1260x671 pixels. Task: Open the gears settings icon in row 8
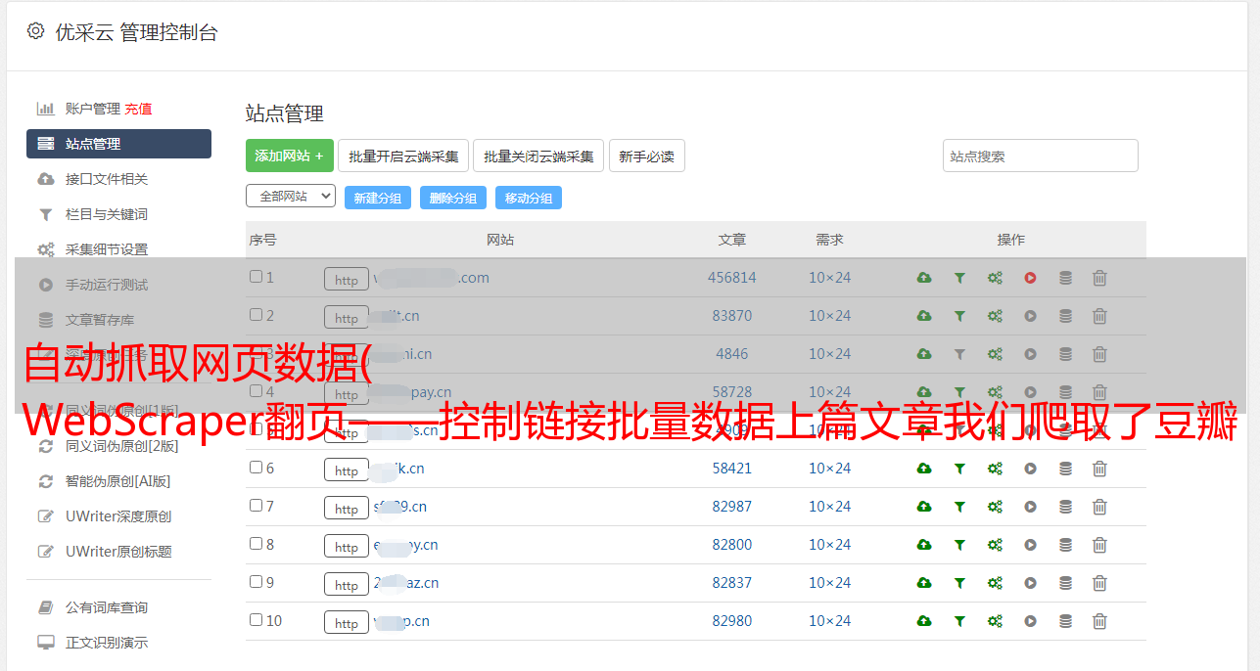point(995,545)
